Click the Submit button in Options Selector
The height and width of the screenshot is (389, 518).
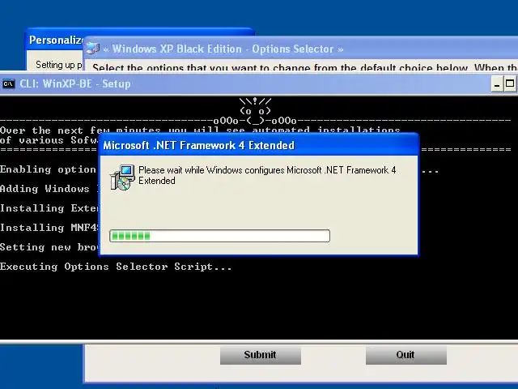pyautogui.click(x=261, y=355)
